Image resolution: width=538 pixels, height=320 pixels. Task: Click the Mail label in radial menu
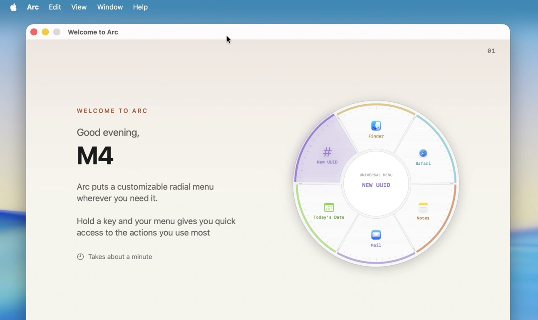coord(376,245)
